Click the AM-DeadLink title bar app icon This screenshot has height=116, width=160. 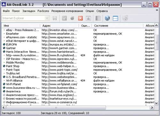pyautogui.click(x=4, y=4)
